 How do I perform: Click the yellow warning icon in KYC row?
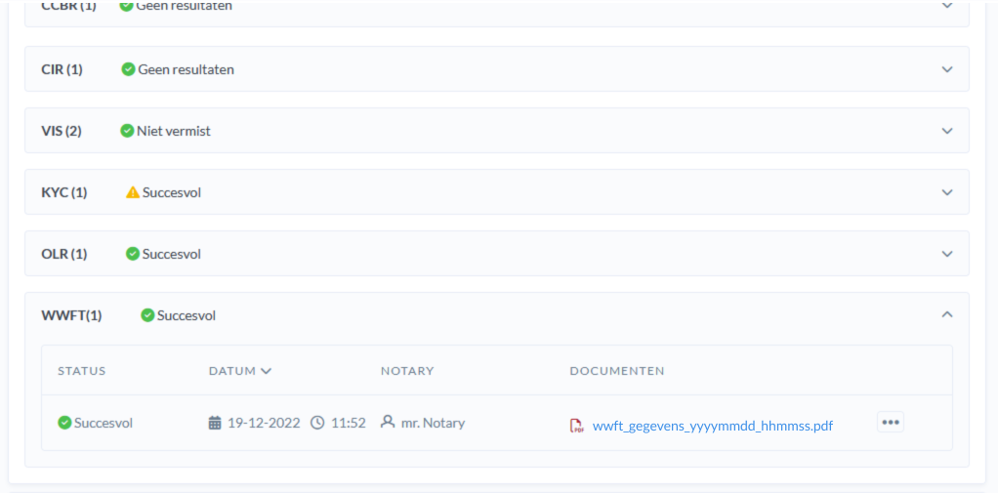133,192
